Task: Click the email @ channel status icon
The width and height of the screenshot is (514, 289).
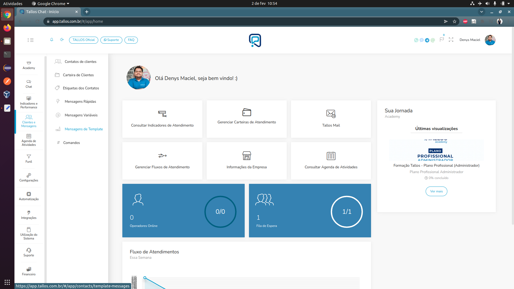Action: (433, 40)
